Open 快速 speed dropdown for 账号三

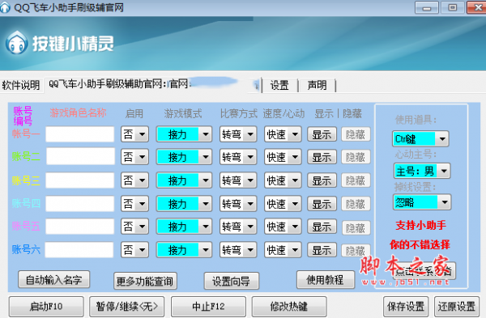(283, 180)
